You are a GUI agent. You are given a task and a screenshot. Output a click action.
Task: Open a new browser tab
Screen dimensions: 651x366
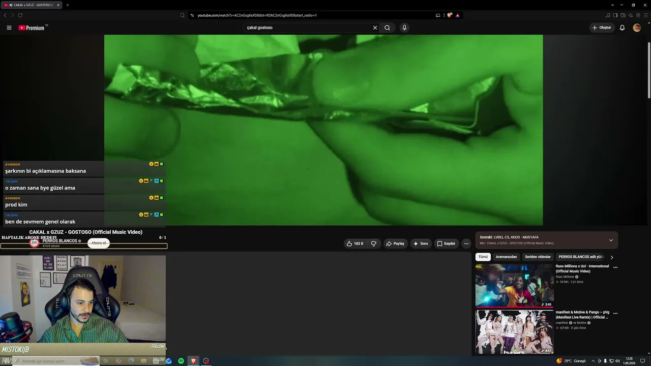tap(67, 5)
